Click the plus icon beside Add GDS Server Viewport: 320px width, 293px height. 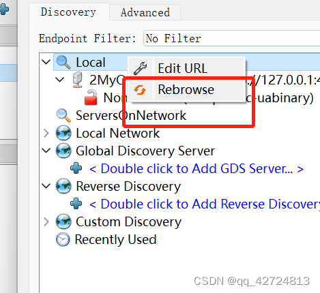(76, 168)
